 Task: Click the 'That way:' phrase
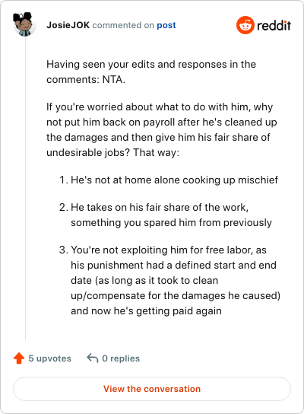click(156, 152)
